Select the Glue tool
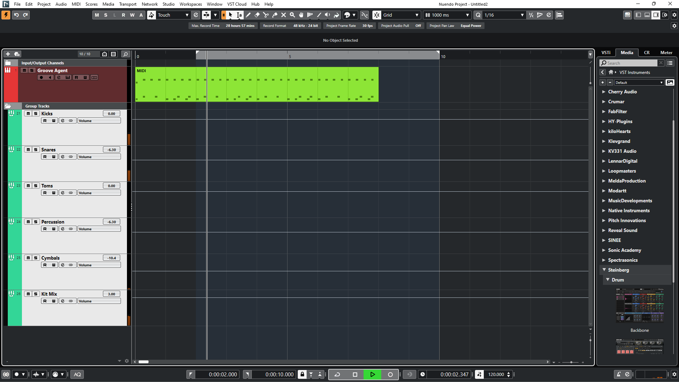The image size is (679, 382). 275,15
